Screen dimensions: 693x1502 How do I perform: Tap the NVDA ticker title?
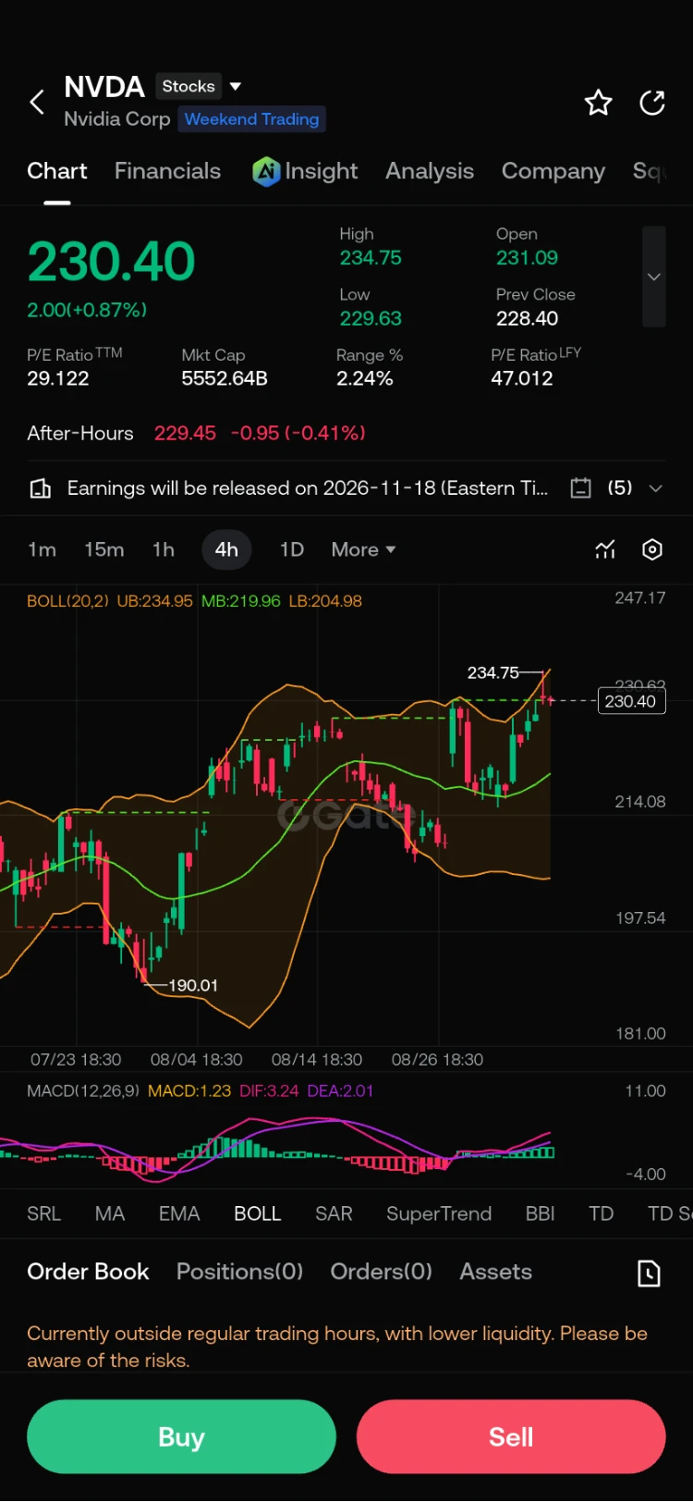click(104, 87)
